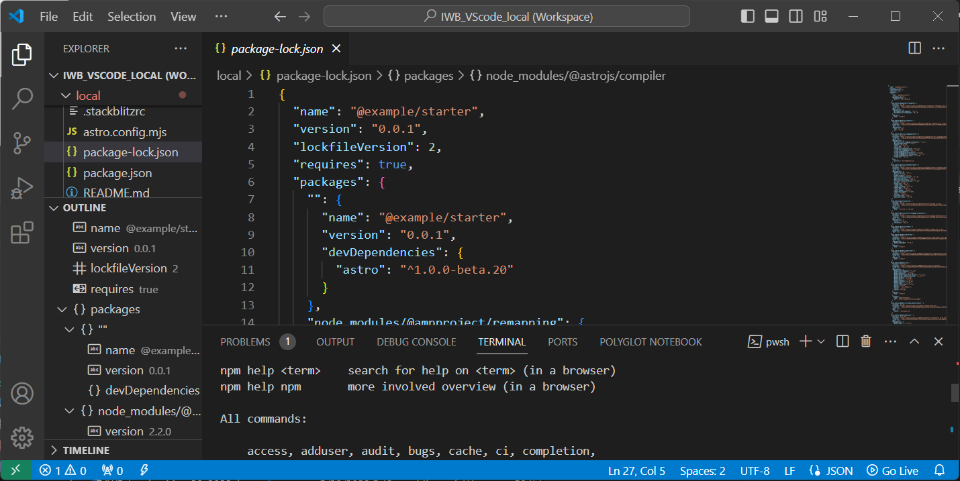Collapse the IWB_VSCODE_LOCAL workspace section
Viewport: 960px width, 481px height.
click(123, 75)
